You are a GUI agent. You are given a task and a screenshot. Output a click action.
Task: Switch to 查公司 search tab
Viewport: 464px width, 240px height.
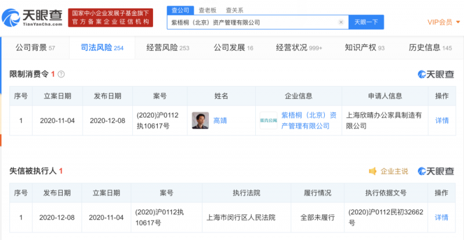[180, 10]
